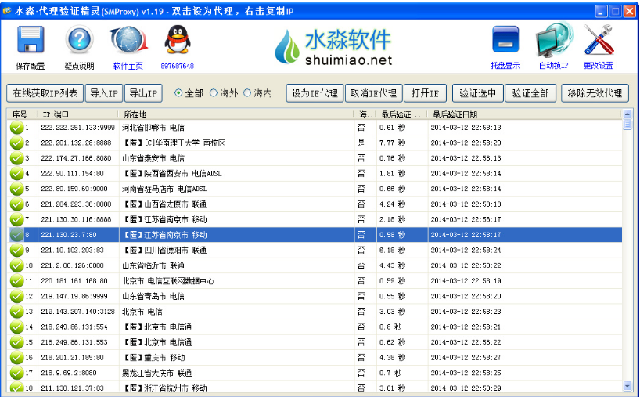The height and width of the screenshot is (397, 640).
Task: Click the 水淼软件 shuimiao.net logo
Action: (x=333, y=46)
